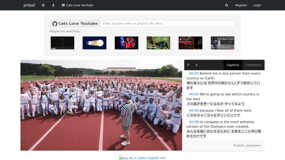
Task: Click the icon right of the clock
Action: tap(53, 5)
